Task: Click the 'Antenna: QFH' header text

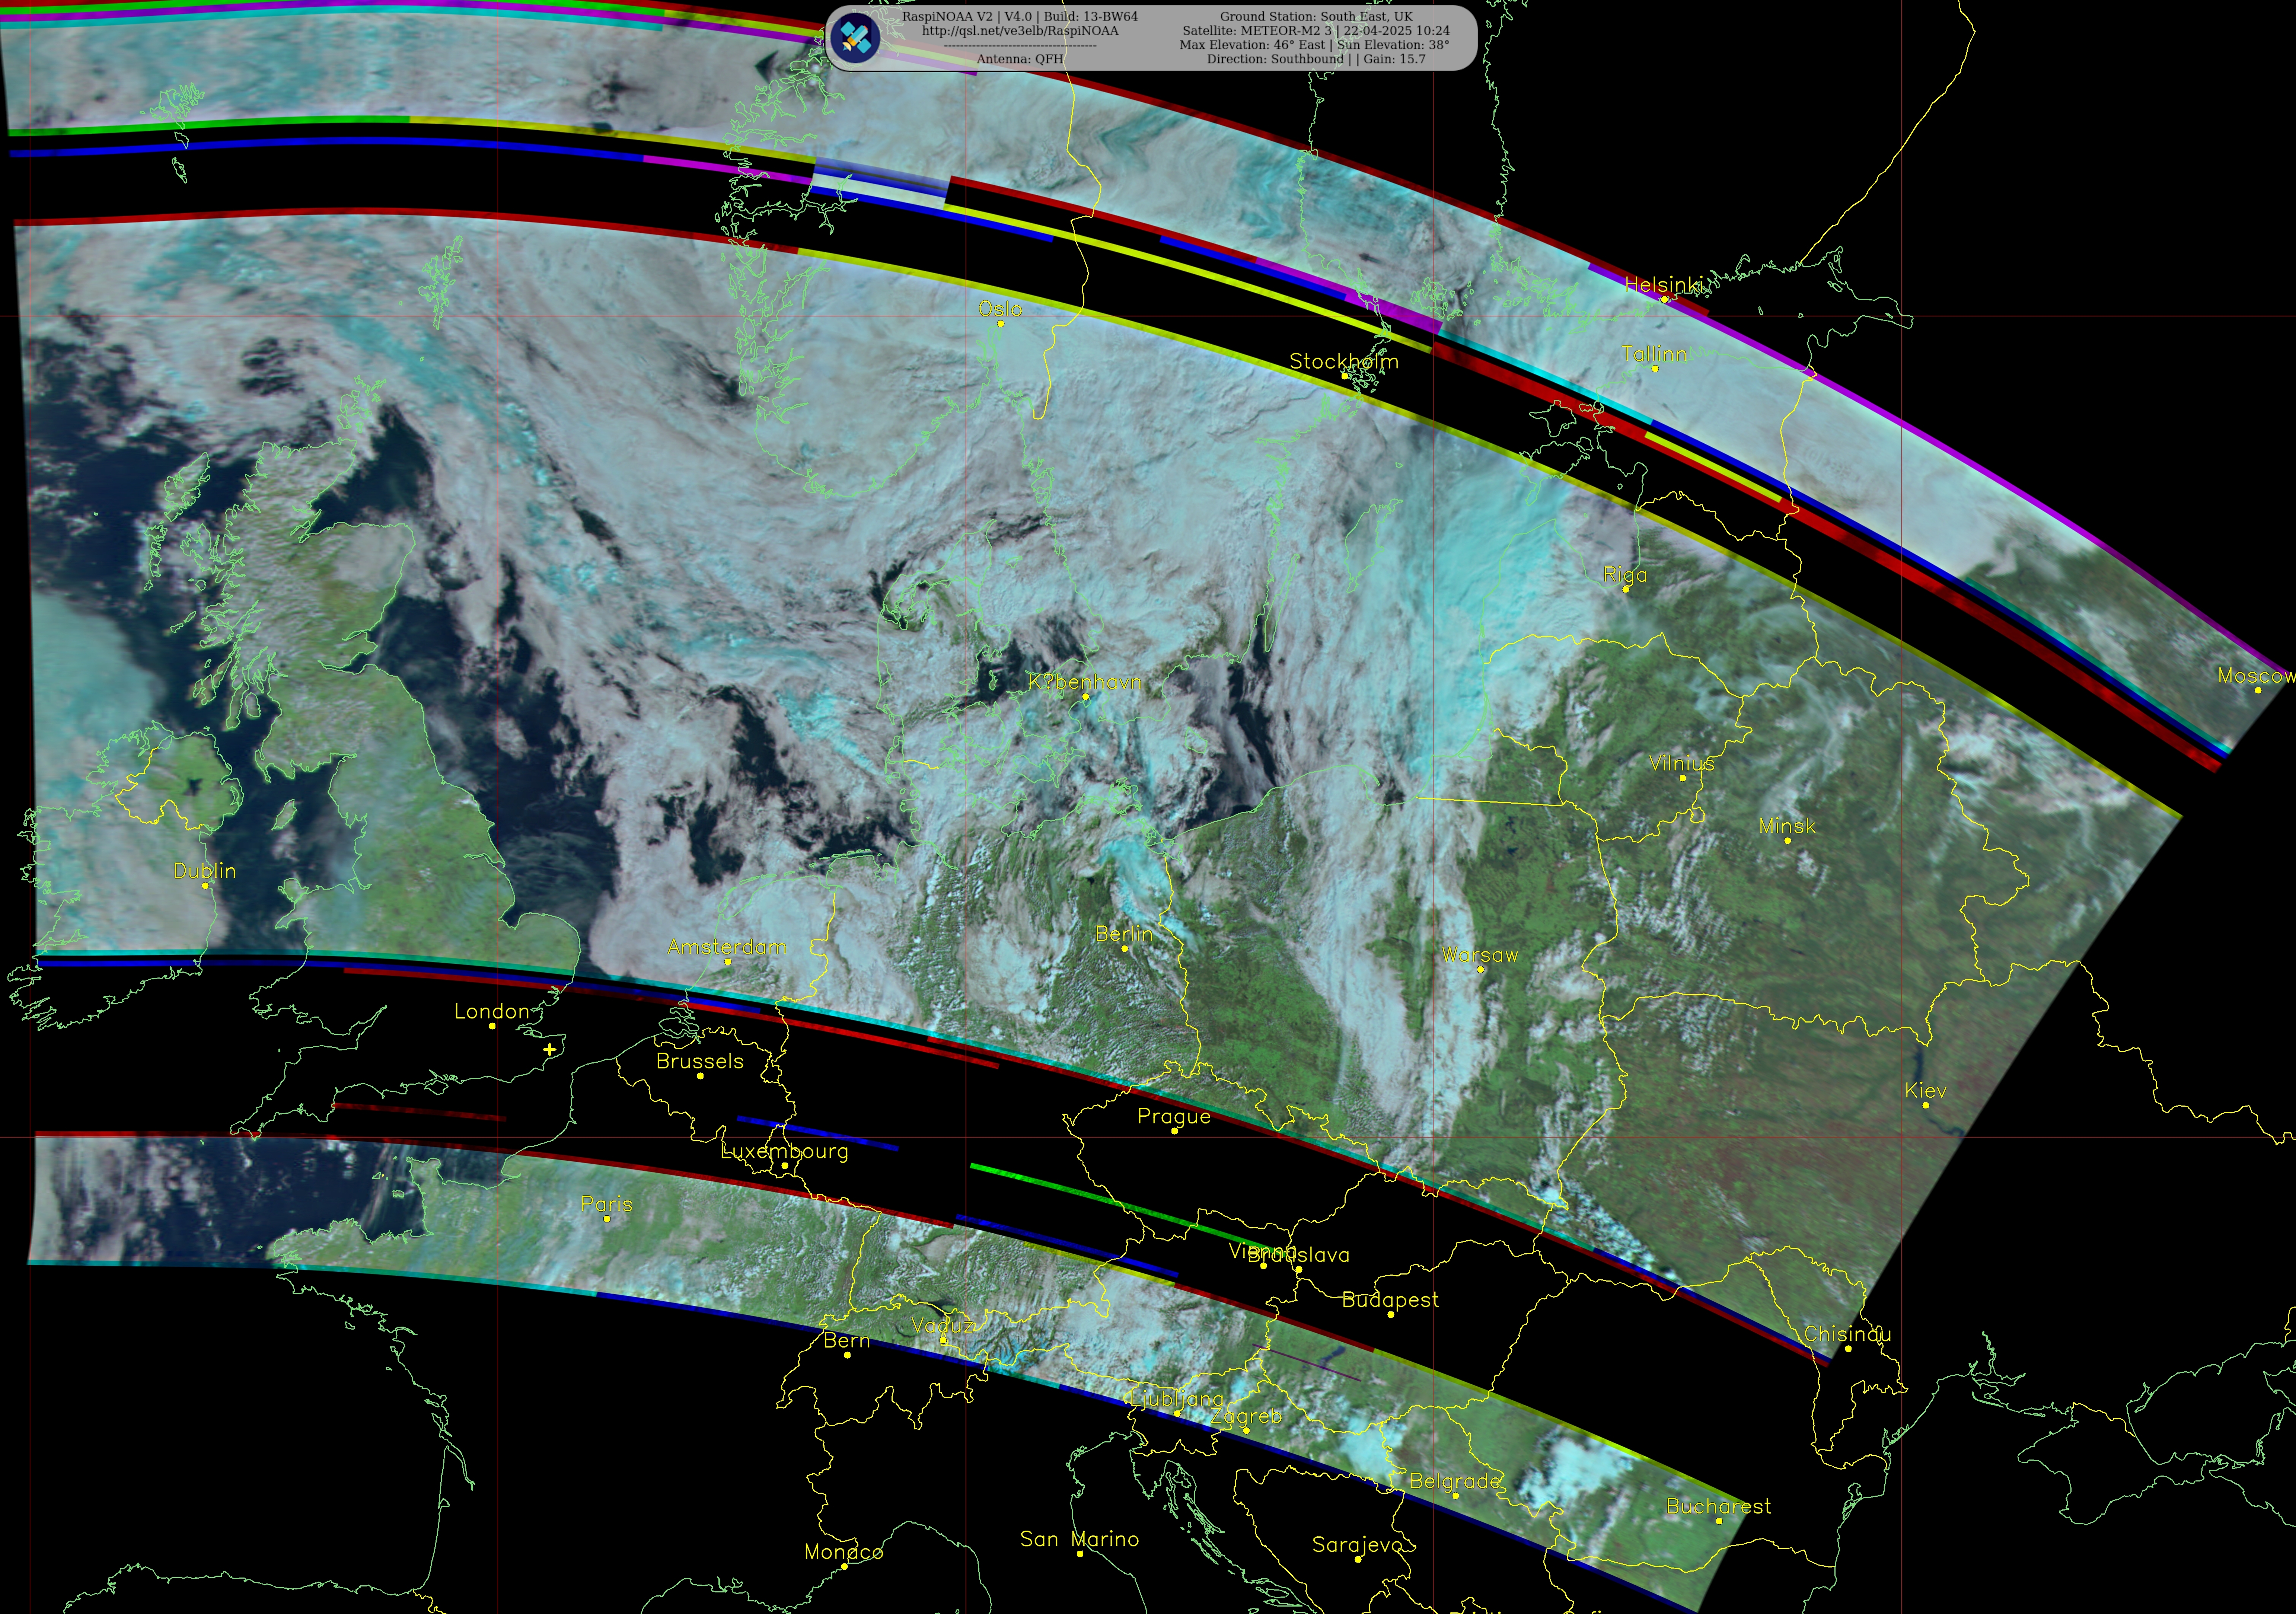Action: (1020, 59)
